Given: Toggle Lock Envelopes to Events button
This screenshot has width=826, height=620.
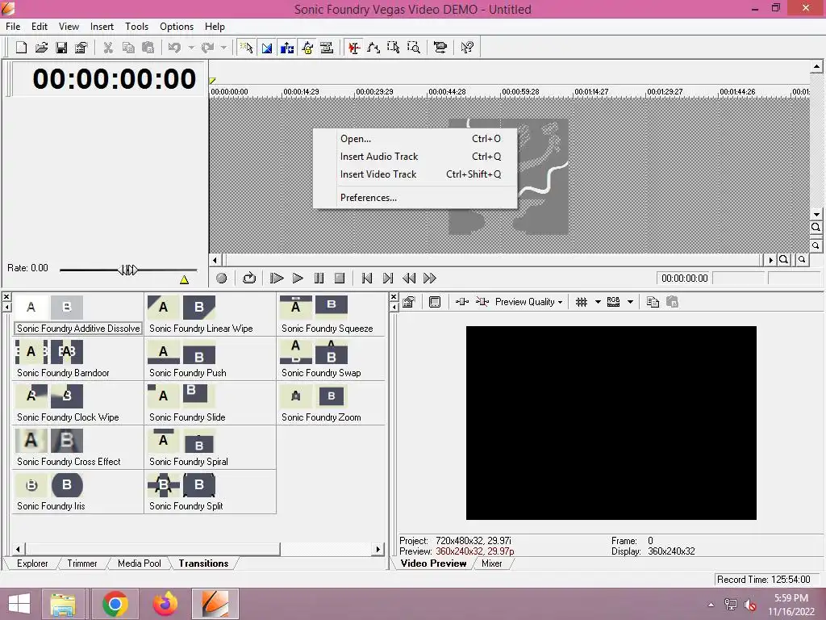Looking at the screenshot, I should pos(307,48).
